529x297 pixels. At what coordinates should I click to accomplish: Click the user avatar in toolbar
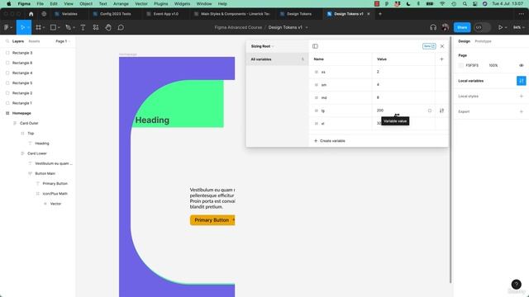pyautogui.click(x=446, y=27)
